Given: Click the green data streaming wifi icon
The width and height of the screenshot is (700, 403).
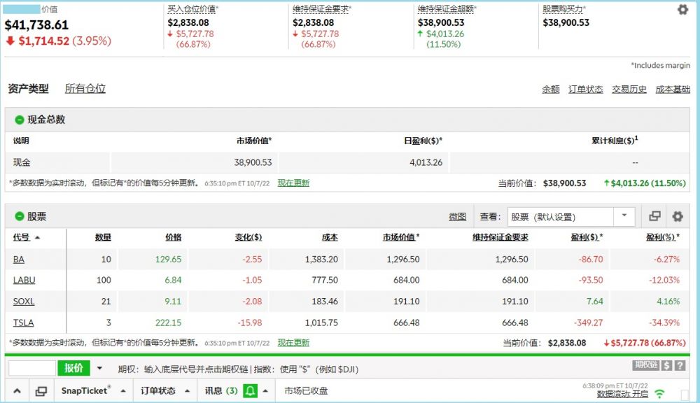Looking at the screenshot, I should (659, 394).
